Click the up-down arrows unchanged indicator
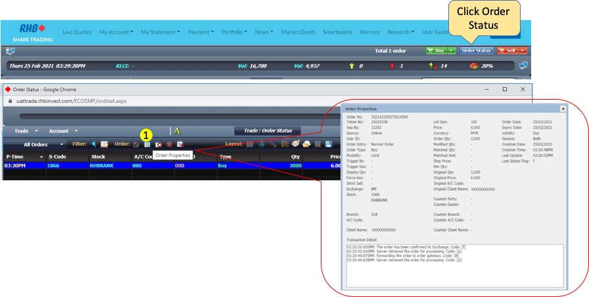 (433, 66)
